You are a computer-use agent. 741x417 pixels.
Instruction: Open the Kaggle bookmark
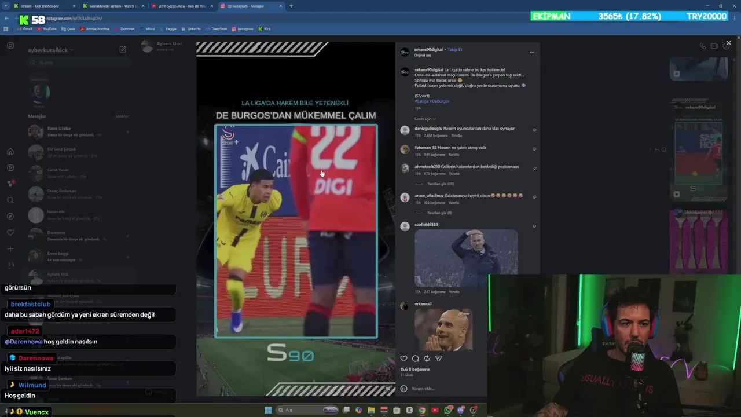(x=168, y=28)
